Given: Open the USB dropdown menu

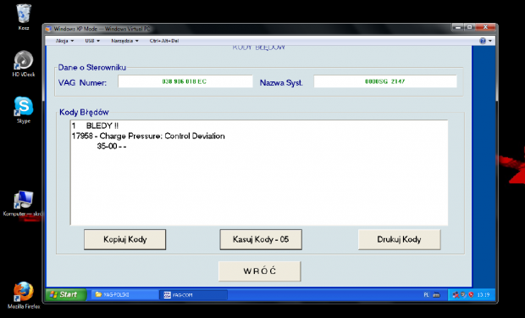Looking at the screenshot, I should click(x=92, y=41).
